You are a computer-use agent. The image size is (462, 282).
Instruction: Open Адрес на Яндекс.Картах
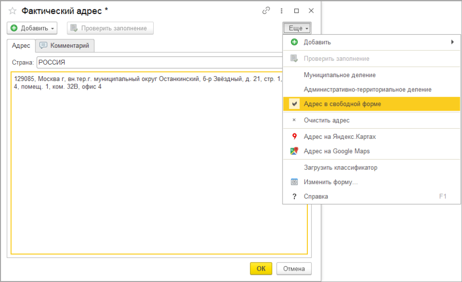[371, 136]
